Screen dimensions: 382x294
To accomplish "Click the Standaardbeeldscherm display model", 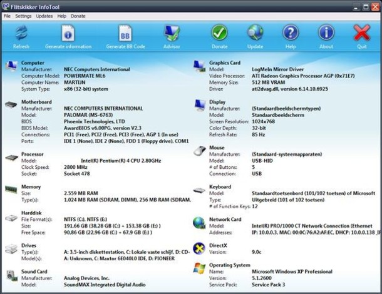I will tap(278, 115).
